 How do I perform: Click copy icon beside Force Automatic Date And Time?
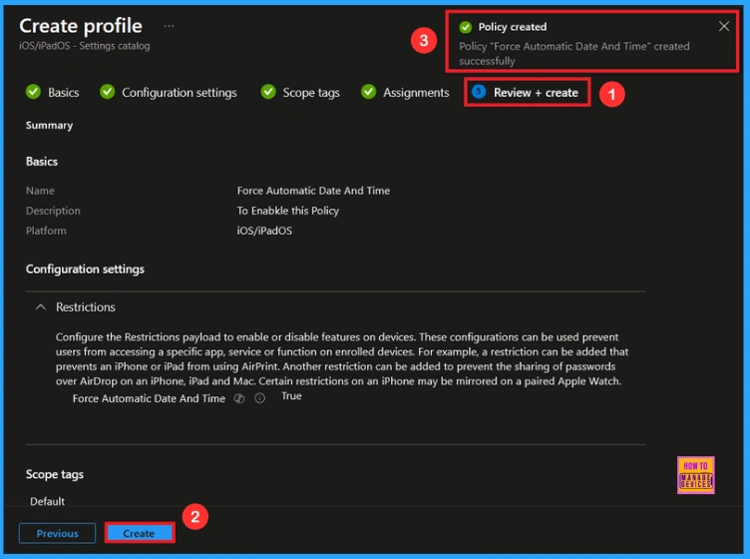coord(239,398)
